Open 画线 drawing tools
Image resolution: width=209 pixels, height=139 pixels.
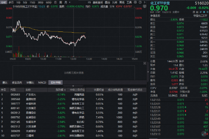click(122, 2)
